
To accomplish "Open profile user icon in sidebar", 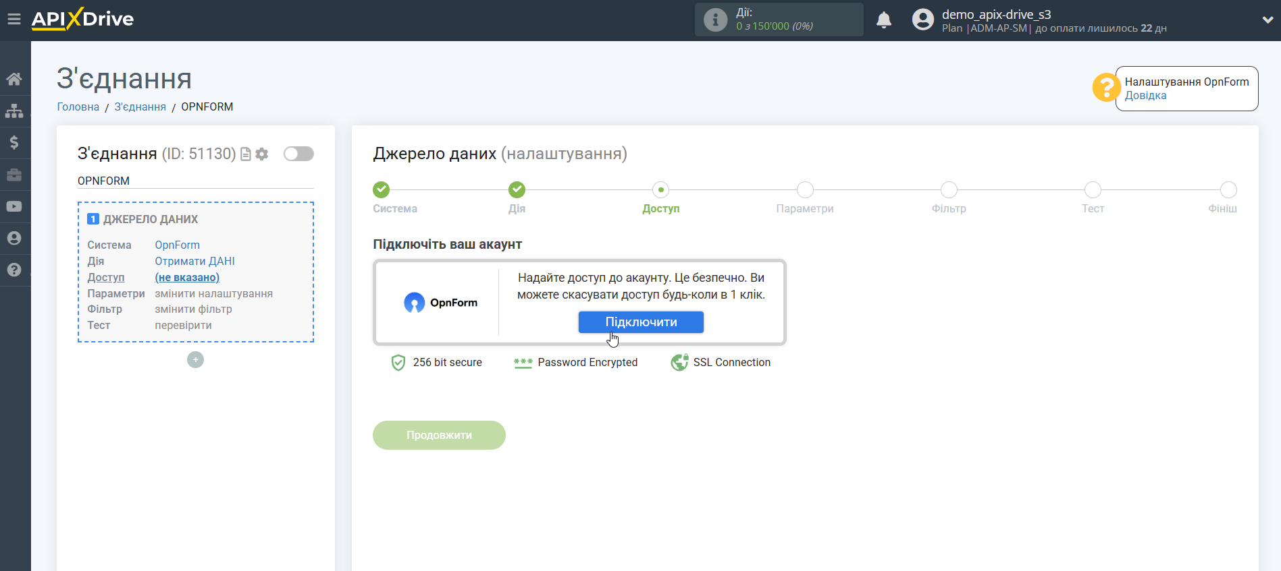I will pos(14,238).
